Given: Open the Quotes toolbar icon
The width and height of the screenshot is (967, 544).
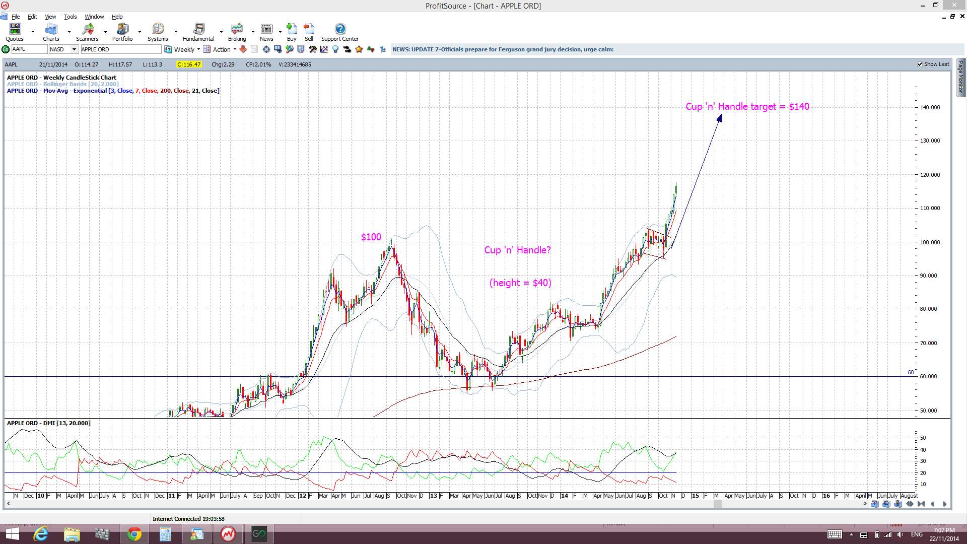Looking at the screenshot, I should (x=15, y=32).
